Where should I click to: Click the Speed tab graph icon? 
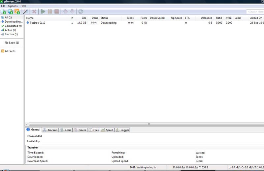(103, 130)
